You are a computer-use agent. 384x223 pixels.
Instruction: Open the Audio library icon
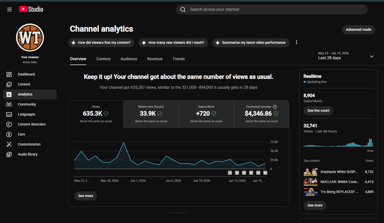click(x=9, y=154)
